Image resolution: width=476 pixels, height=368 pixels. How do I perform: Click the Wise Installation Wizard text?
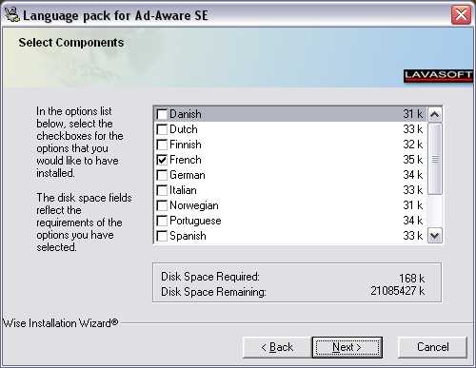[60, 323]
